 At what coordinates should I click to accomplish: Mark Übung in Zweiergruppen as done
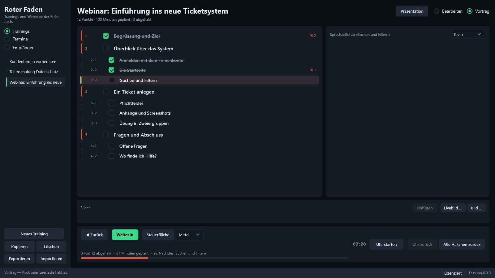point(111,123)
